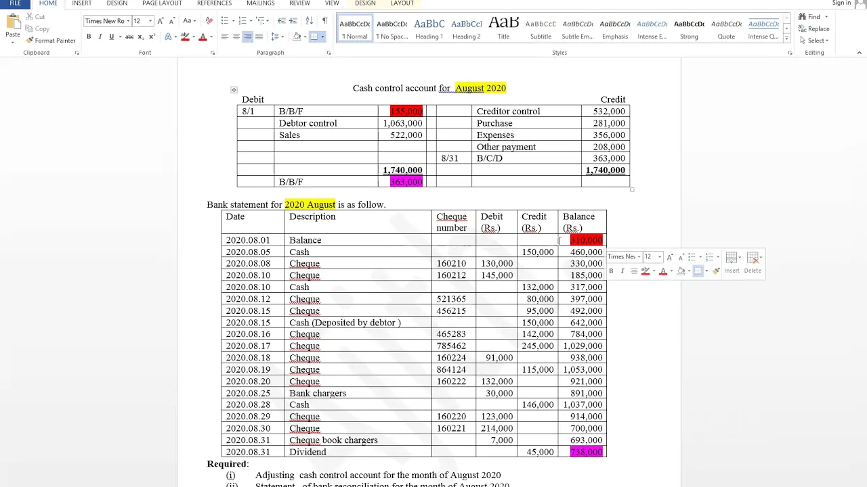Click the Sort A-Z icon
Image resolution: width=867 pixels, height=487 pixels.
(x=309, y=21)
